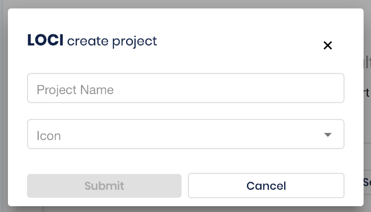Focus the Project Name input field
371x212 pixels.
pyautogui.click(x=185, y=88)
